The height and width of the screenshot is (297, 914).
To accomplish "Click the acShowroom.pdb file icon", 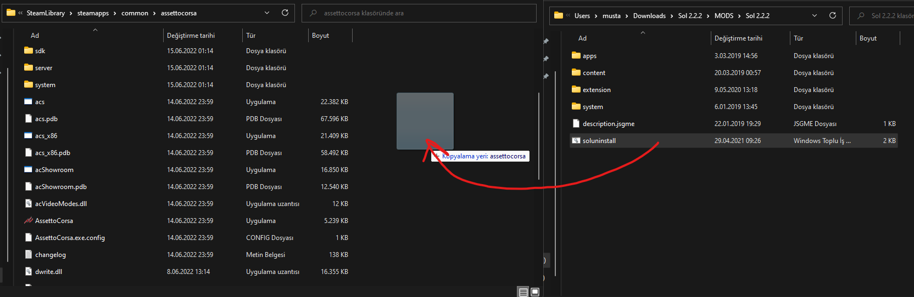I will (x=29, y=186).
